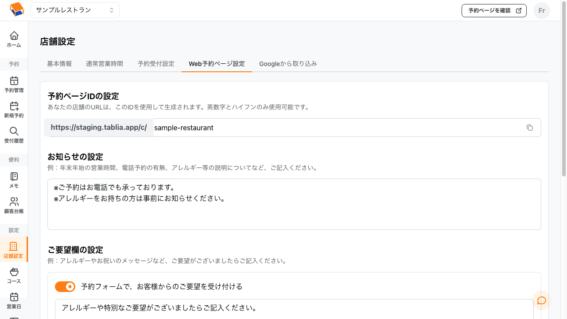
Task: Select the 予約受付設定 tab
Action: click(x=156, y=63)
